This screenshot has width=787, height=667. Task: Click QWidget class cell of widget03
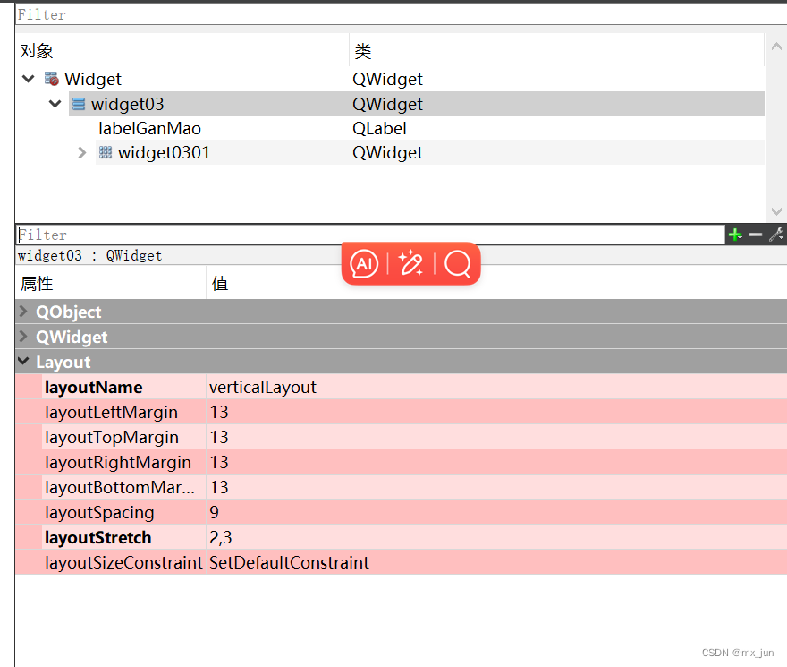[x=387, y=104]
